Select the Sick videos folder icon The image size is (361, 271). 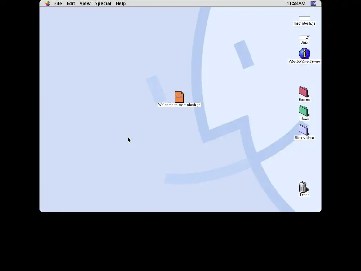(x=304, y=130)
